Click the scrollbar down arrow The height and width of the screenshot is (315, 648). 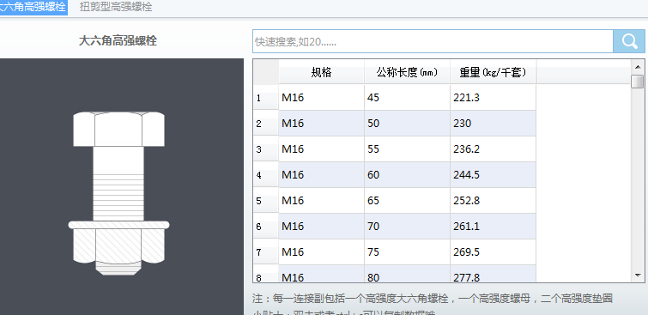637,276
